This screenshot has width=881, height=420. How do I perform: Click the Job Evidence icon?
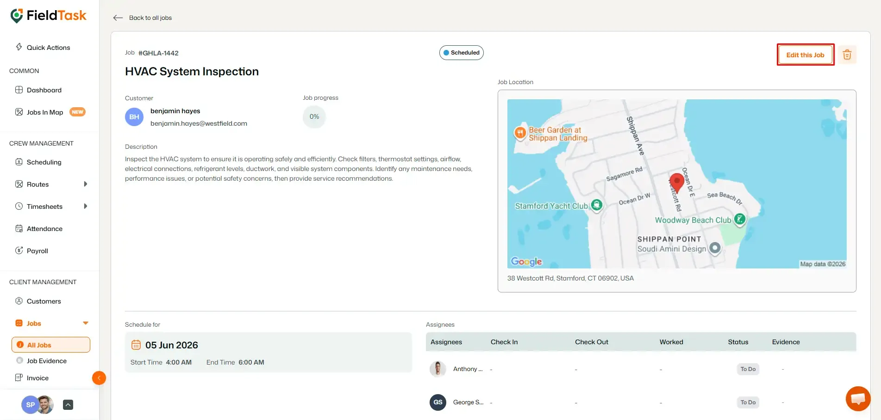pyautogui.click(x=19, y=360)
